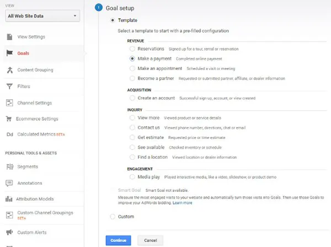Select the Make a payment radio button
Image resolution: width=331 pixels, height=247 pixels.
coord(132,58)
